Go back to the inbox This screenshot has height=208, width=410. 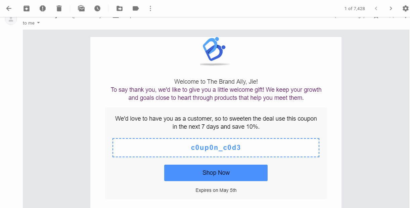pos(9,8)
